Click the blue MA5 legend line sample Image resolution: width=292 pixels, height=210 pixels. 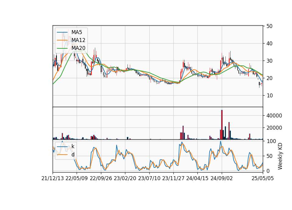coord(62,32)
